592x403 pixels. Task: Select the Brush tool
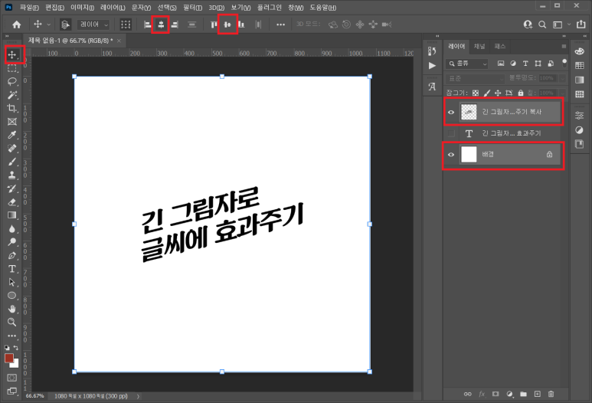coord(12,162)
